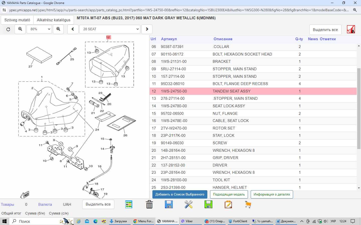Select part number 1WS-24780-00
The height and width of the screenshot is (225, 361).
[174, 106]
